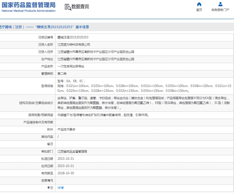Screen dimensions: 234x193
Task: Open the 详情 details link
Action: (61, 188)
